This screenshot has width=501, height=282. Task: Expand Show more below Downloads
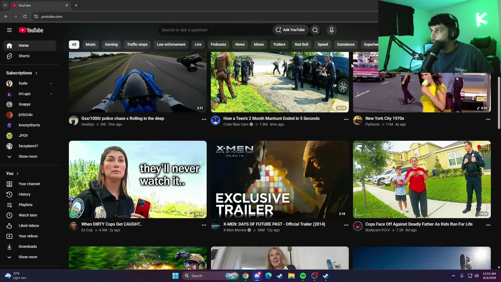pyautogui.click(x=30, y=257)
